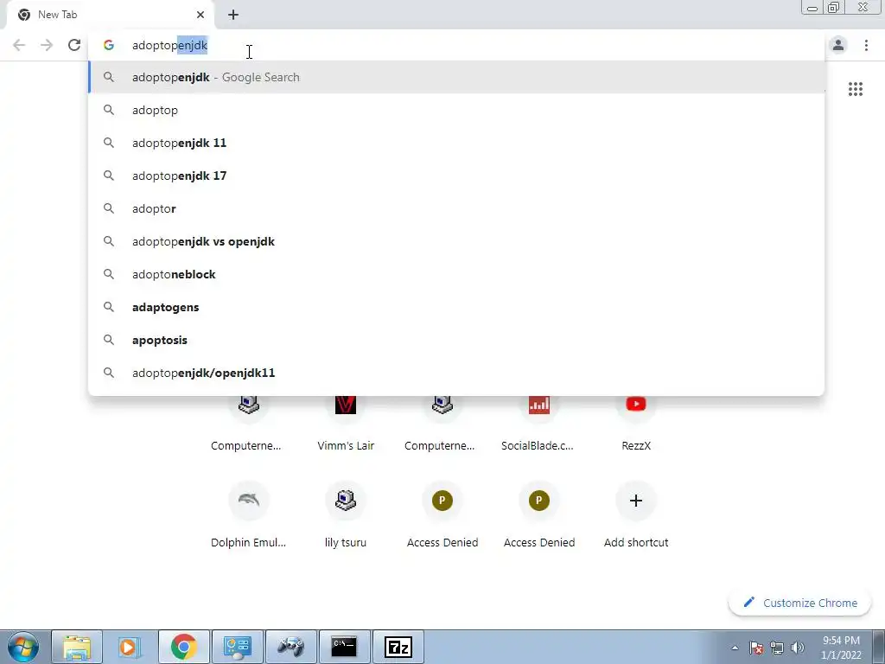The image size is (885, 664).
Task: Select the New Tab tab
Action: (x=110, y=15)
